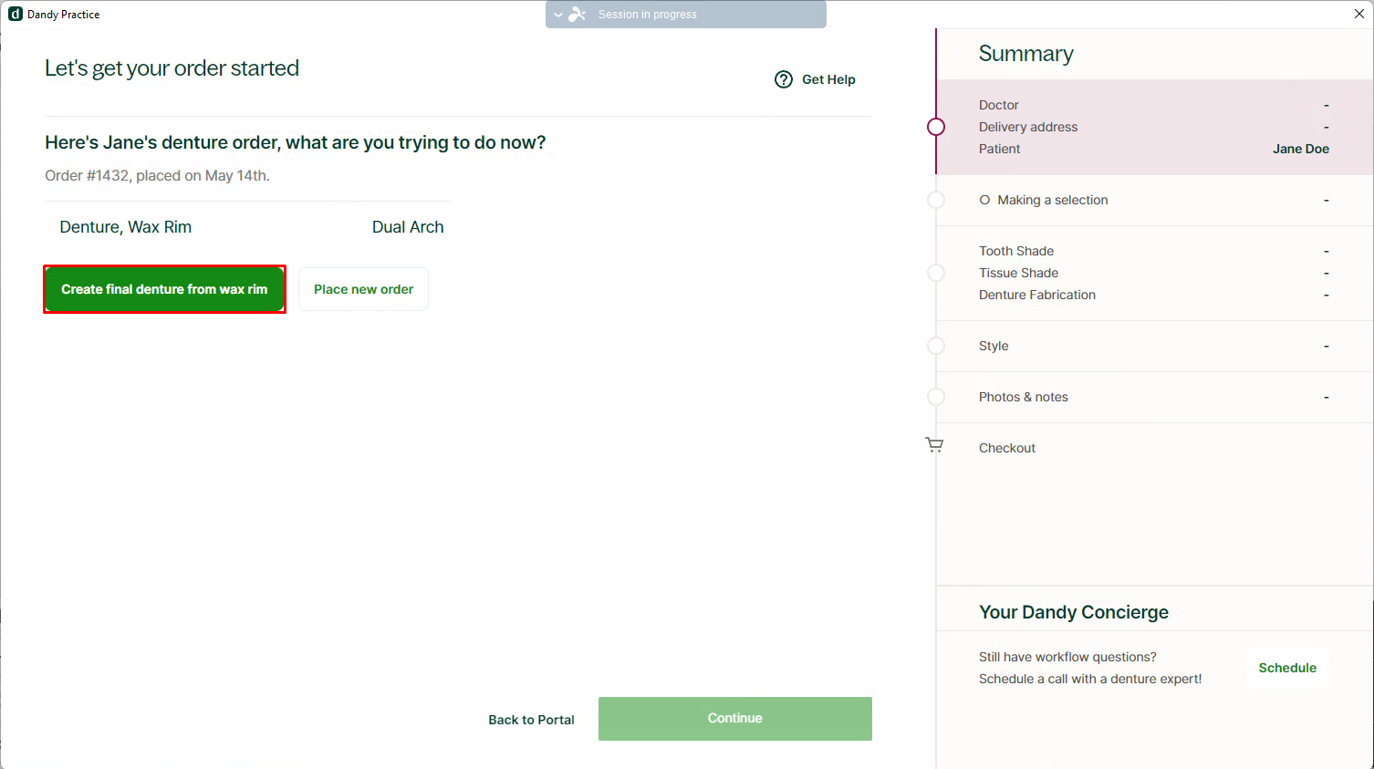Click the small circle icon before Making a selection
Viewport: 1374px width, 769px height.
tap(984, 200)
